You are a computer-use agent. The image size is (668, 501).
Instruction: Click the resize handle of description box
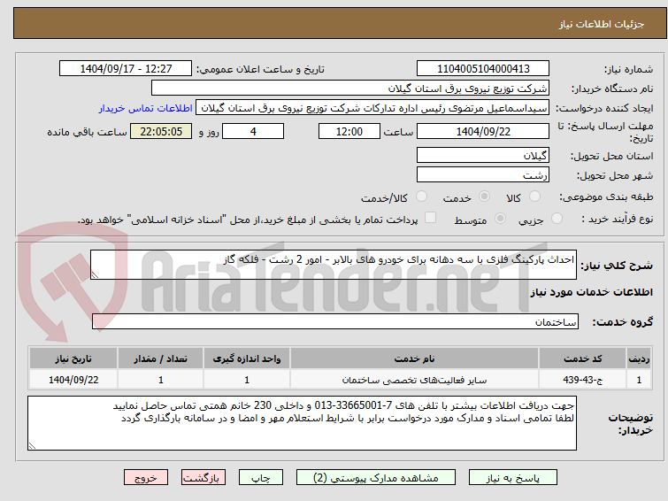(95, 275)
